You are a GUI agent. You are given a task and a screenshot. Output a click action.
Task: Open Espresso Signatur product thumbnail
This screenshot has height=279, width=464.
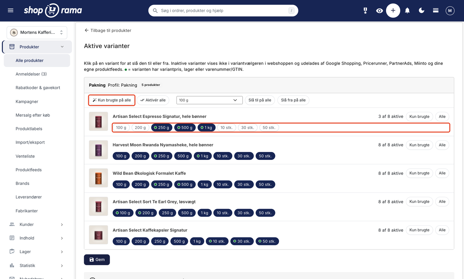pos(98,121)
